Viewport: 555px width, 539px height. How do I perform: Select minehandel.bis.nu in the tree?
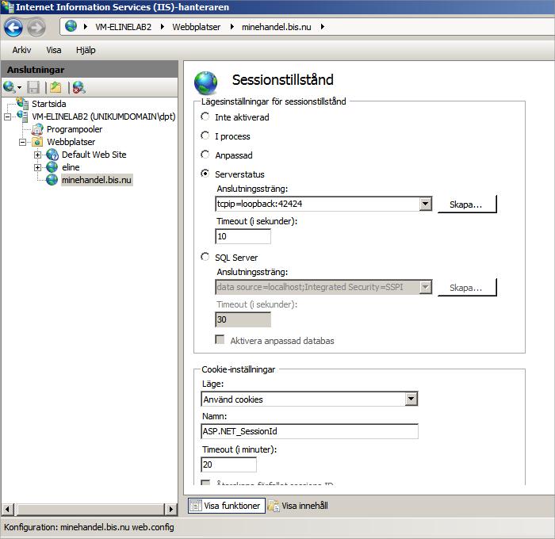pos(97,180)
